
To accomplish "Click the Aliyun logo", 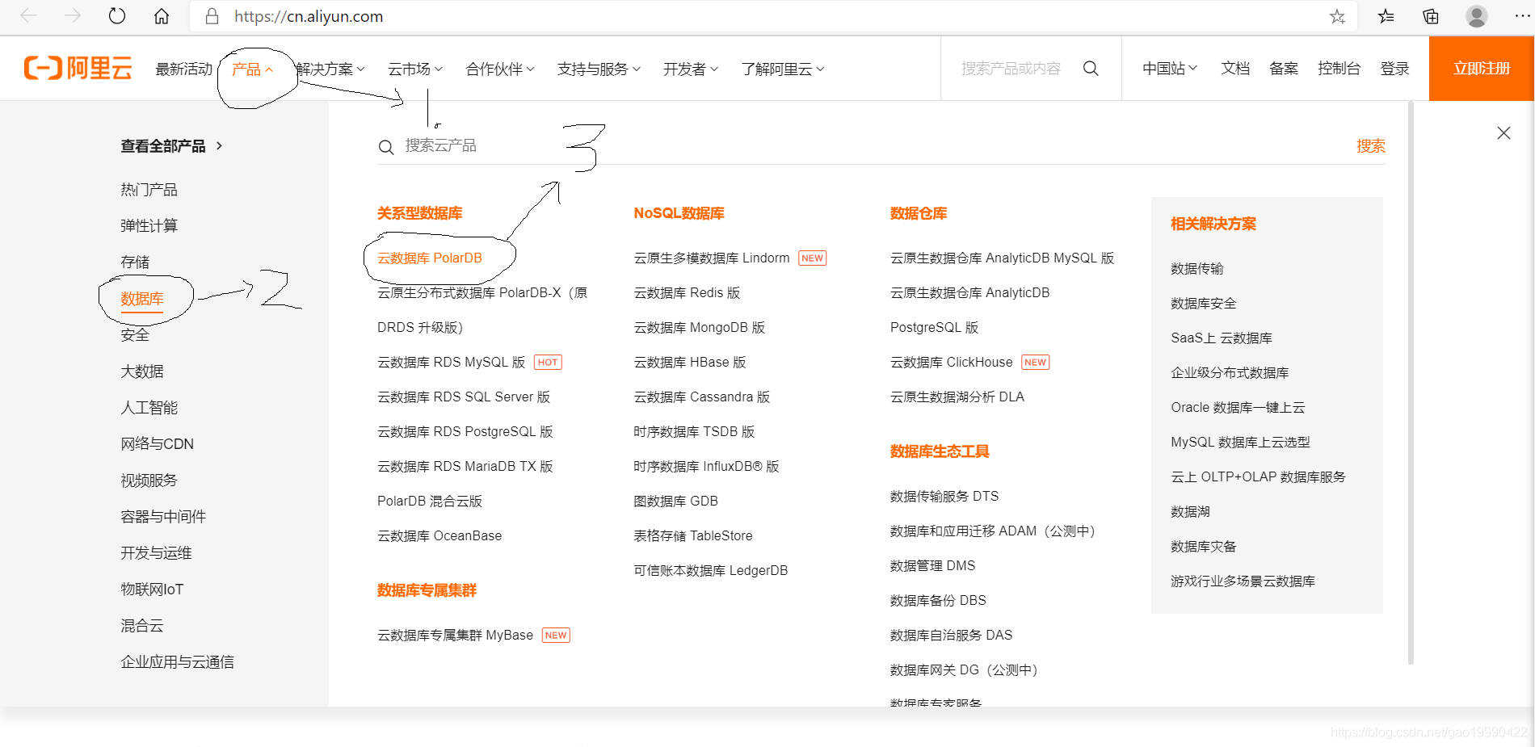I will [x=78, y=69].
